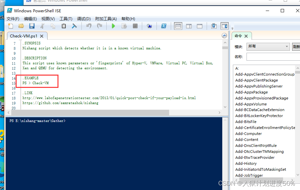The height and width of the screenshot is (190, 300).
Task: Toggle command add-on pane icon
Action: 225,26
